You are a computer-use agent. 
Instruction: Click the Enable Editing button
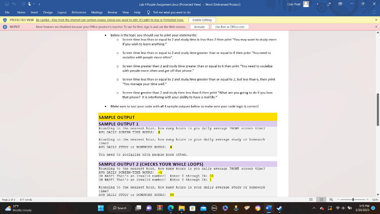[x=202, y=20]
